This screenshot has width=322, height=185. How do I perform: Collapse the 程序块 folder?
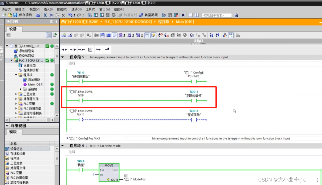point(16,75)
